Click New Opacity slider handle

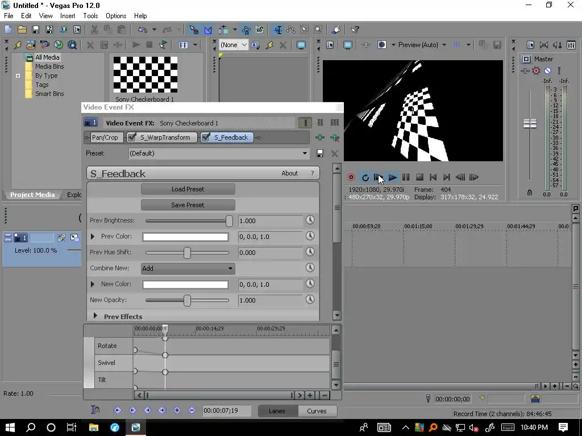(187, 300)
